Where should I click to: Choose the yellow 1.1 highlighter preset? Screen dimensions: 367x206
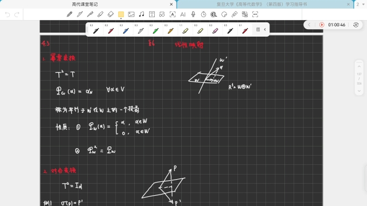click(185, 29)
